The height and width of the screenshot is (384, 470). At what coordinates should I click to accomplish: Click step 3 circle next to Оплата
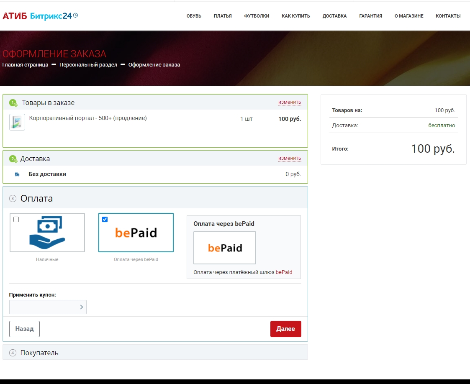tap(13, 199)
